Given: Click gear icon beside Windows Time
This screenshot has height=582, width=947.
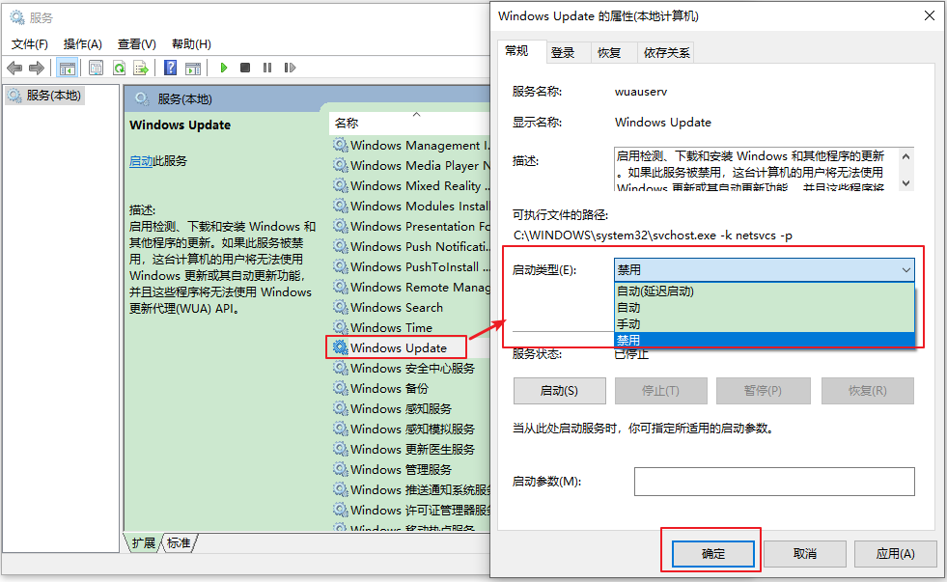Looking at the screenshot, I should click(x=341, y=327).
